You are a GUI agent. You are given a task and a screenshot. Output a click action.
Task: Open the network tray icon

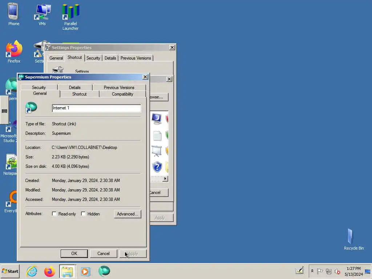click(x=328, y=271)
